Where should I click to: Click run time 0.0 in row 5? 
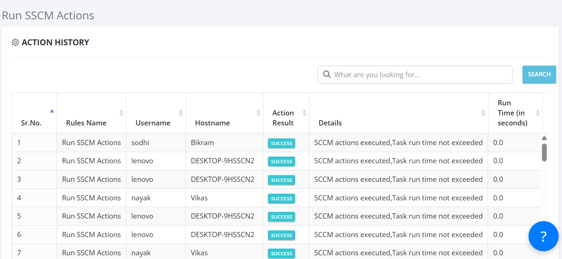pos(498,216)
